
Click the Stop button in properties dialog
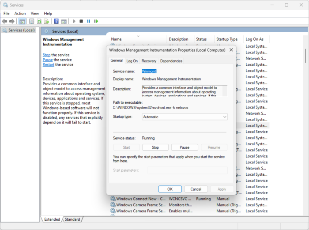pos(155,147)
